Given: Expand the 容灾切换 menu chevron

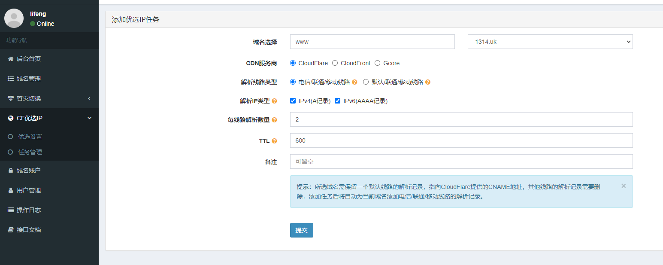Looking at the screenshot, I should 89,98.
